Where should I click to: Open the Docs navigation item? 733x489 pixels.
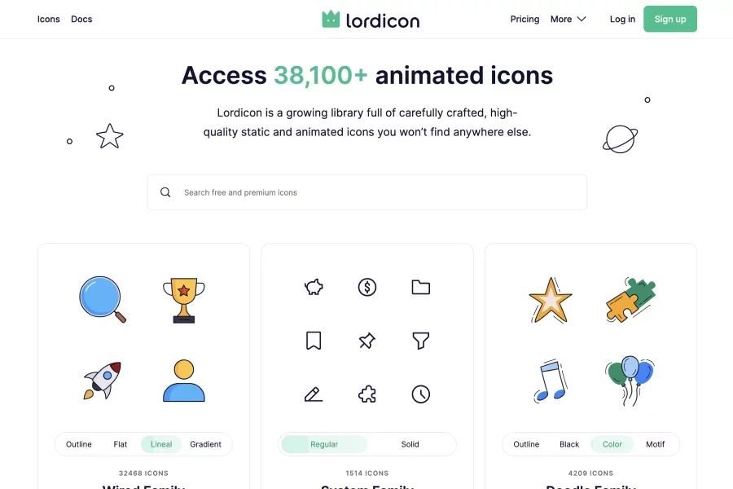[x=81, y=20]
